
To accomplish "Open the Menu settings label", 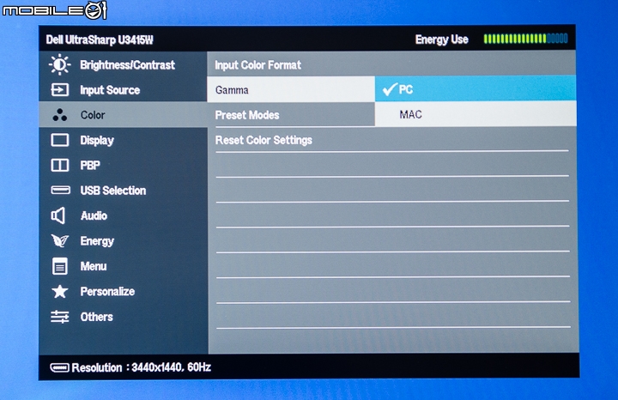I will click(x=94, y=266).
